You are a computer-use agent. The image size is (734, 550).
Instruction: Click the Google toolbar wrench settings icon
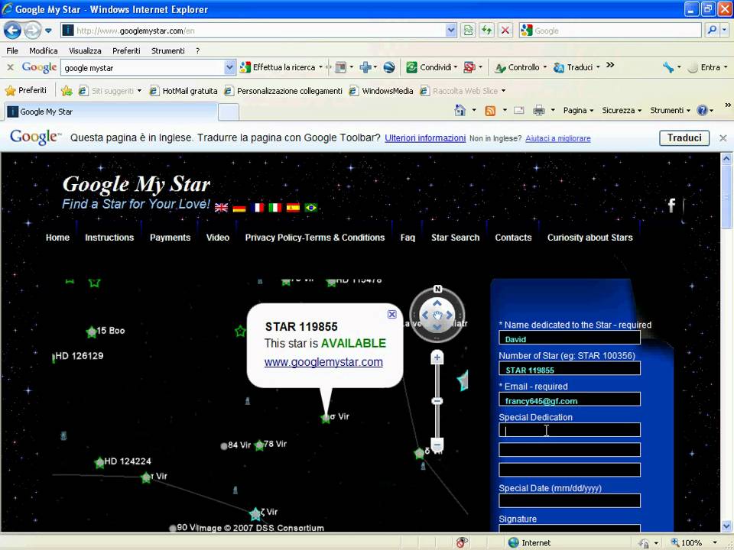668,67
